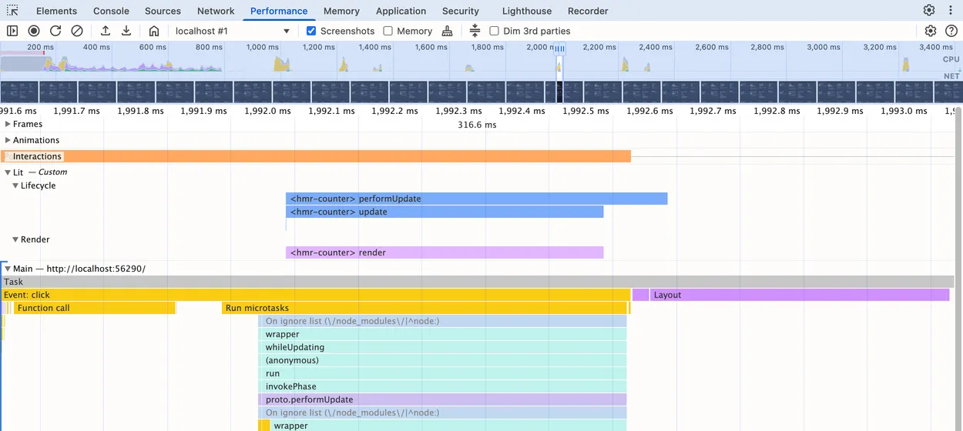Screen dimensions: 963x431
Task: Select the Event: click flame entry
Action: tap(316, 295)
